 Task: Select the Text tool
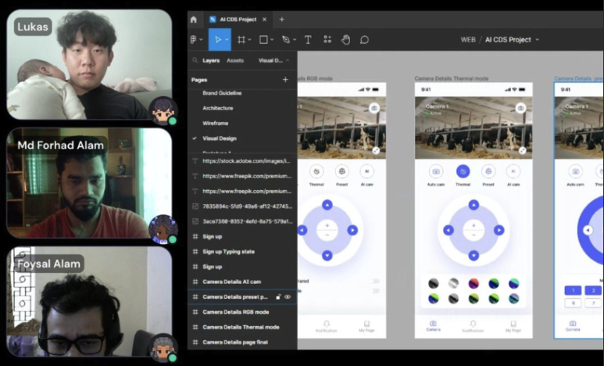tap(308, 39)
